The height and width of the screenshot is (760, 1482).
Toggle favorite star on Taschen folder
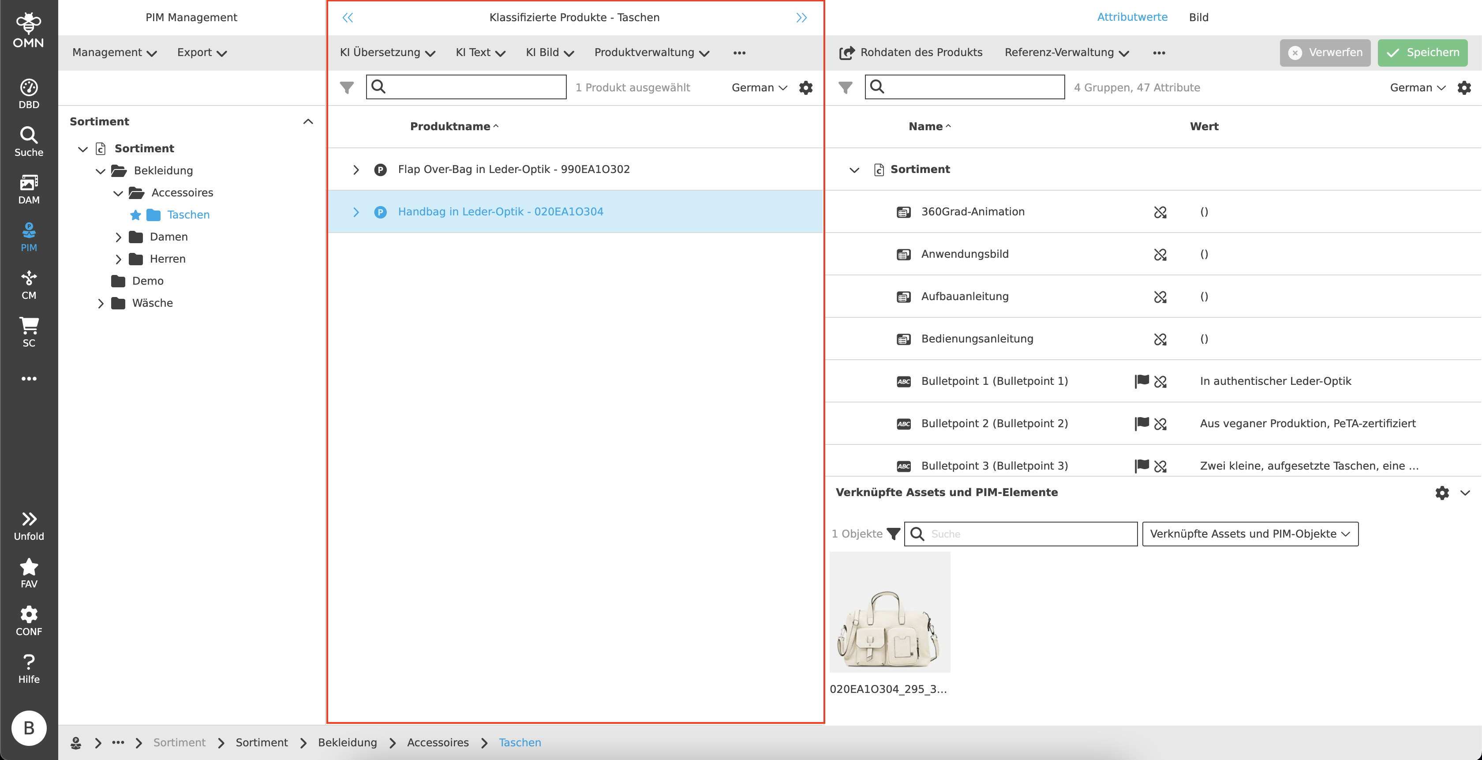pos(136,215)
